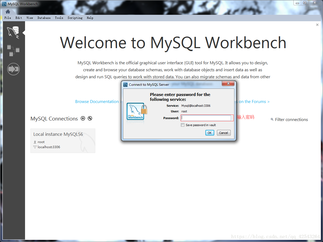Enable Save password in vault checkbox

click(x=183, y=125)
